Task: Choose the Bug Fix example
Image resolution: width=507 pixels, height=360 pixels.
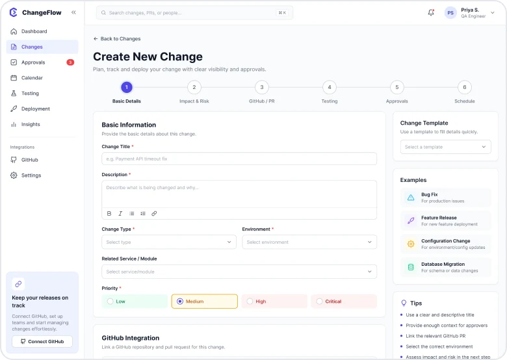Action: pyautogui.click(x=445, y=198)
